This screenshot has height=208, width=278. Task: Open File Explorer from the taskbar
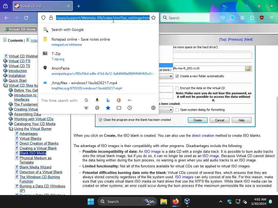(163, 201)
